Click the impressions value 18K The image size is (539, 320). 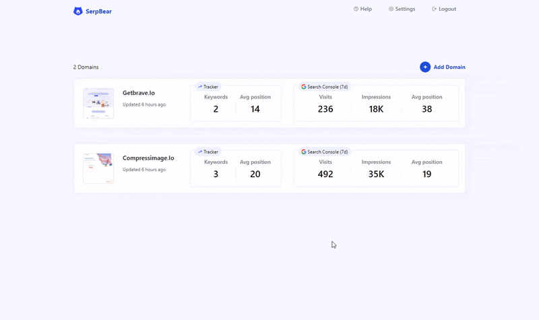click(x=376, y=109)
